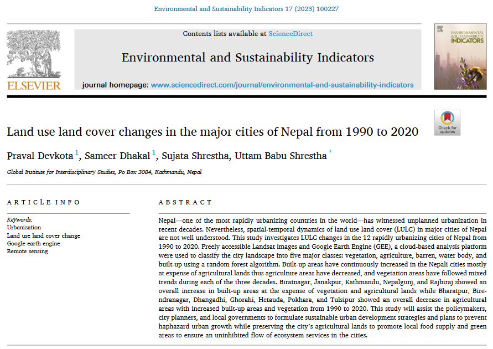Click author name Praval Devkota
The height and width of the screenshot is (349, 493).
click(x=40, y=156)
